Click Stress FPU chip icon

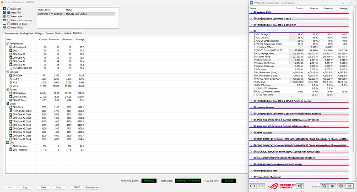(x=4, y=12)
